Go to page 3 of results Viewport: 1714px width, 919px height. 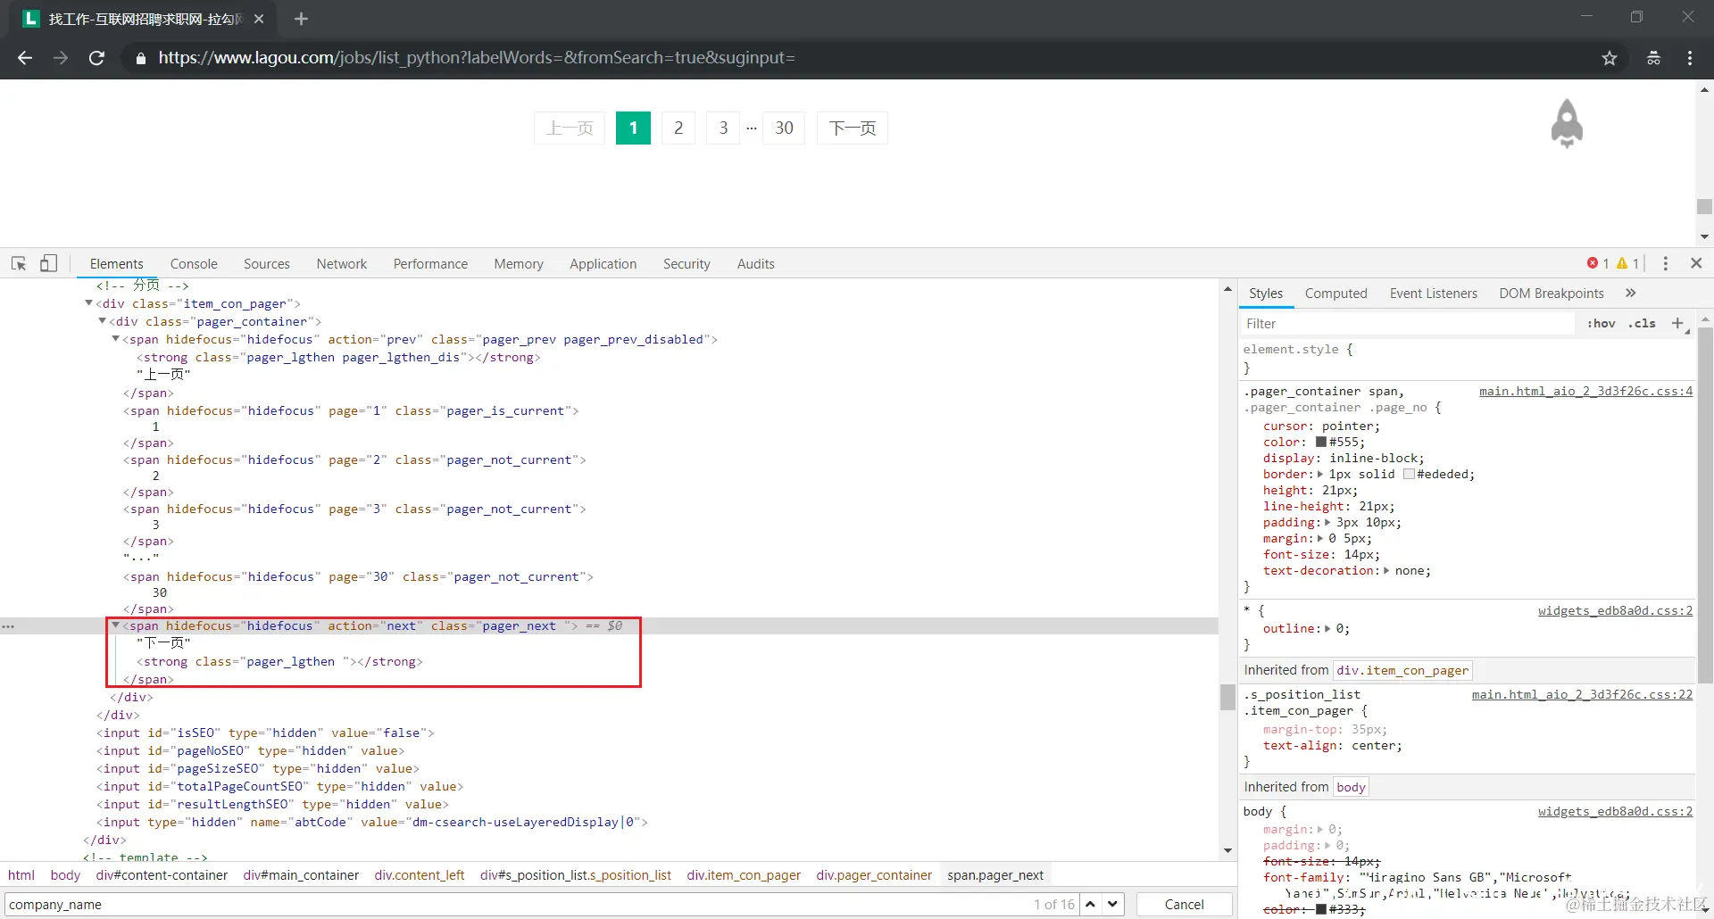click(x=723, y=128)
